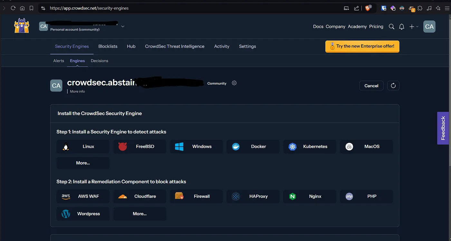Open the Company link
The image size is (451, 241).
pyautogui.click(x=335, y=27)
